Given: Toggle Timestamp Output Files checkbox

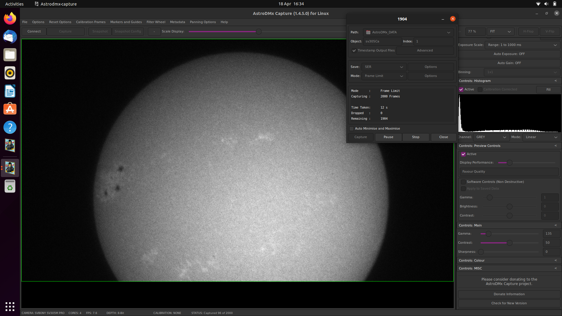Looking at the screenshot, I should tap(354, 50).
